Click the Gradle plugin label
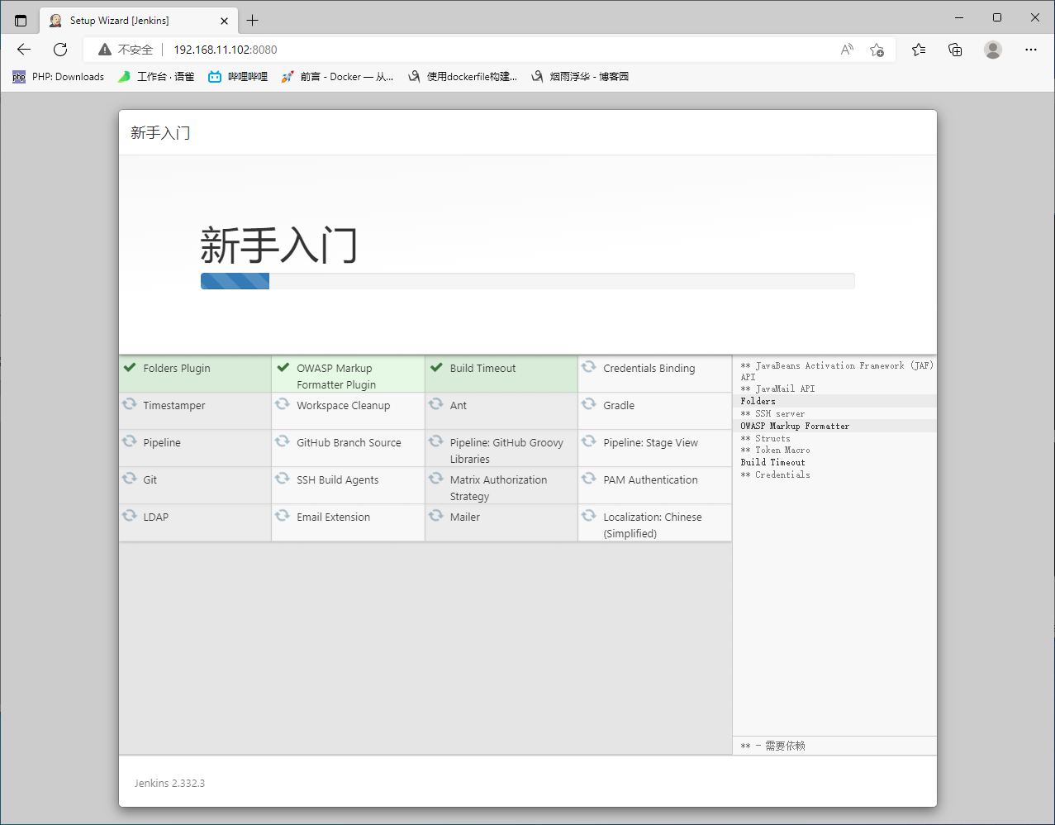1055x825 pixels. (619, 406)
